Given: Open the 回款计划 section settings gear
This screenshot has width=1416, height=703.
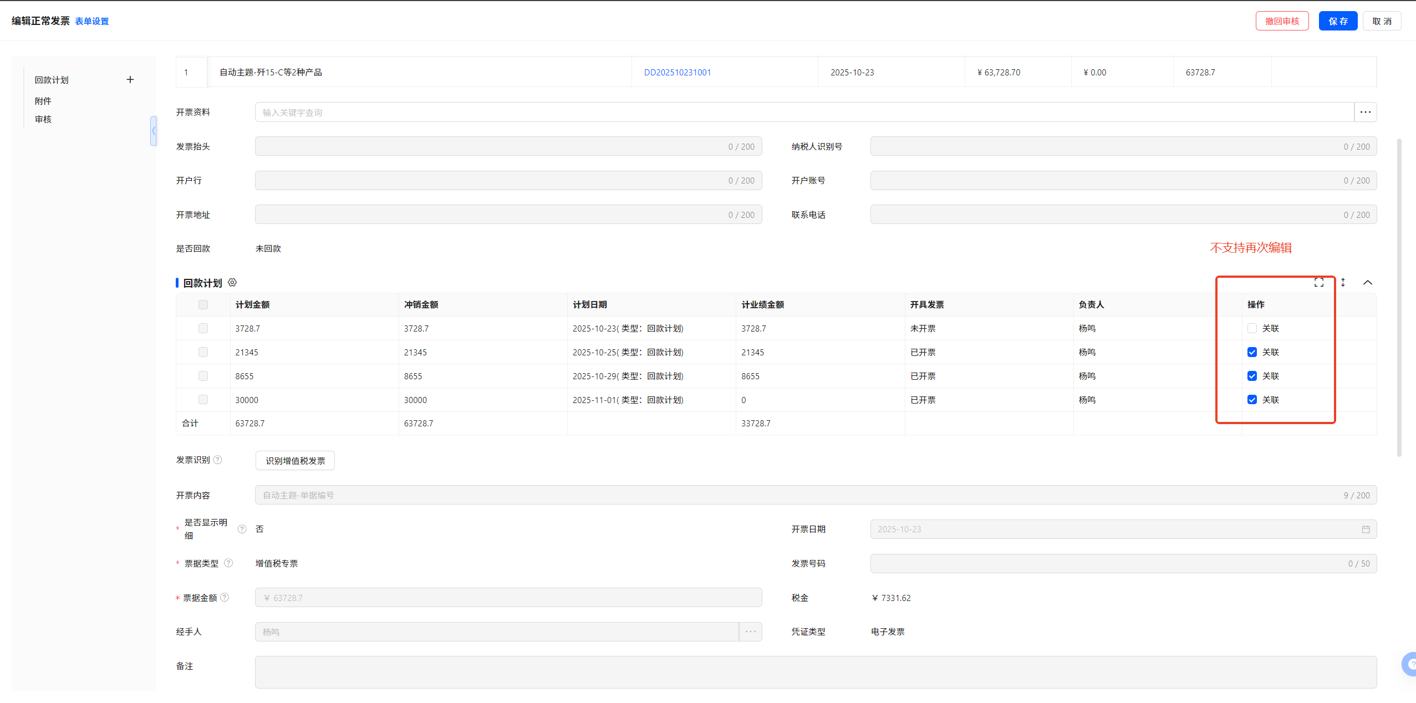Looking at the screenshot, I should (232, 283).
